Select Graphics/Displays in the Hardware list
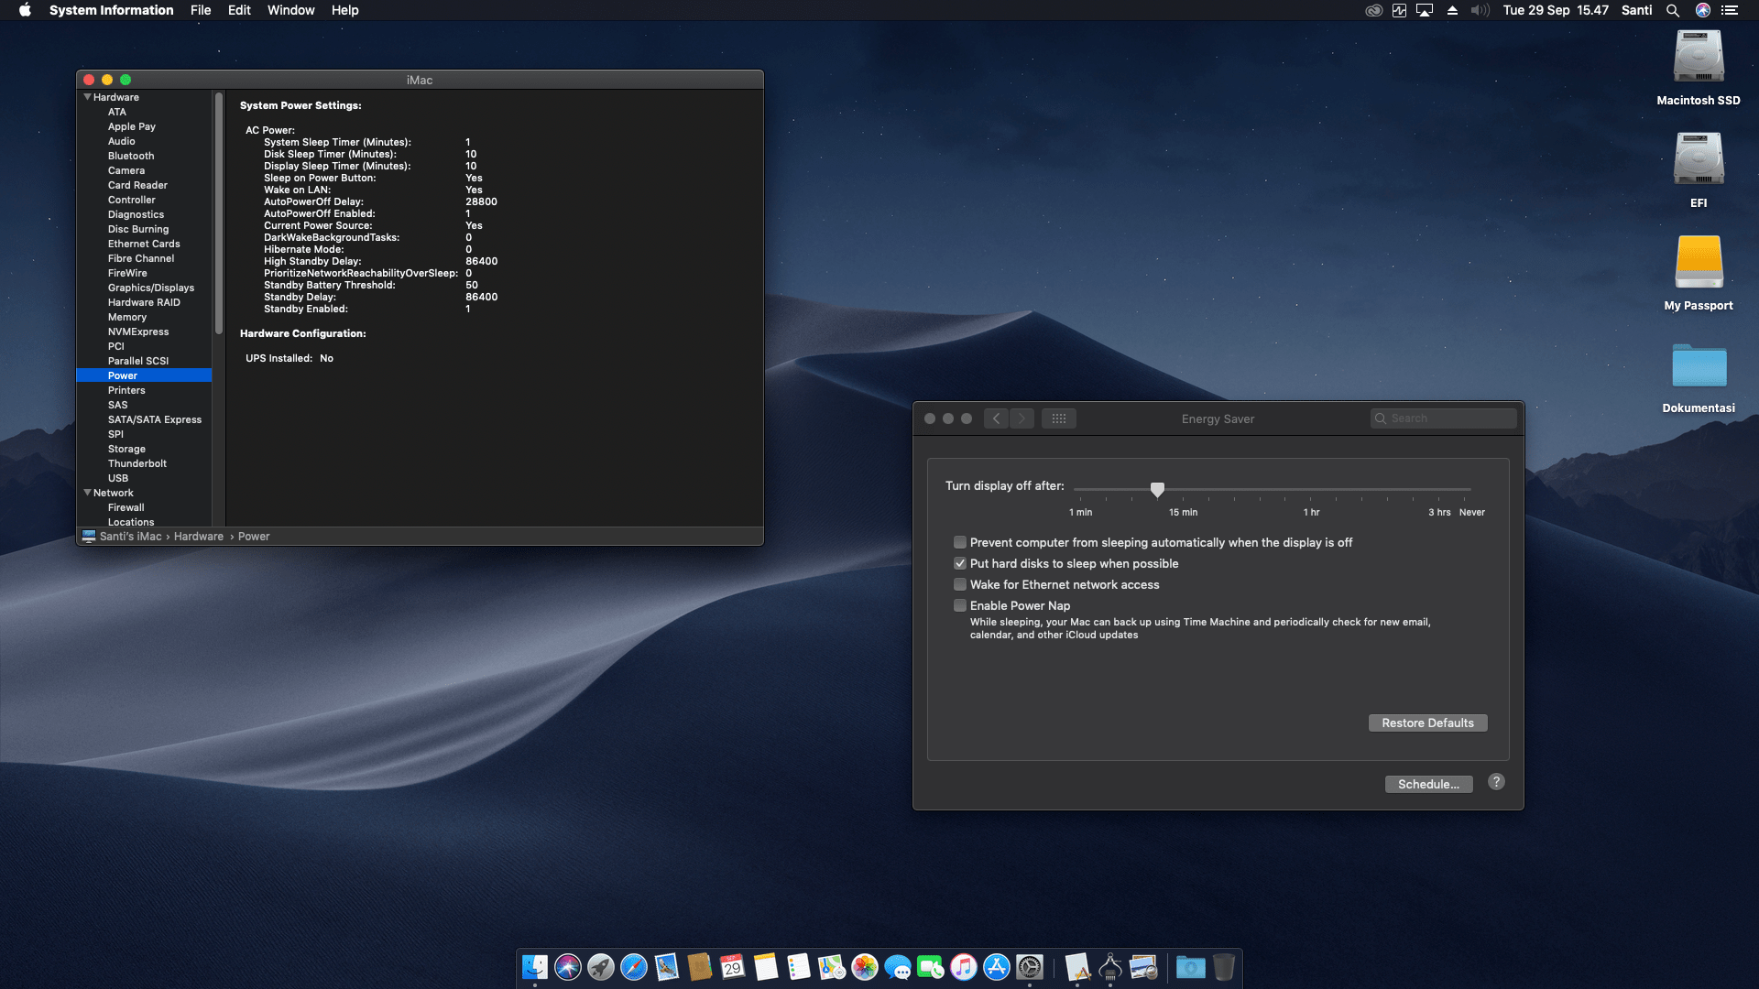 150,288
